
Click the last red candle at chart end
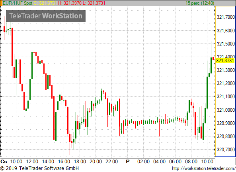coord(213,59)
